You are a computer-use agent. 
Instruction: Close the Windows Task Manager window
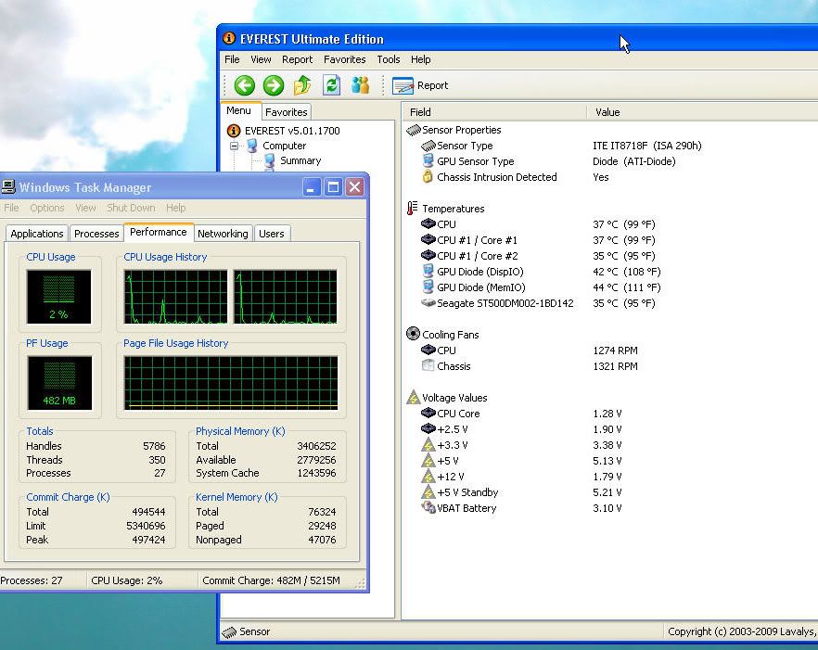pyautogui.click(x=354, y=186)
